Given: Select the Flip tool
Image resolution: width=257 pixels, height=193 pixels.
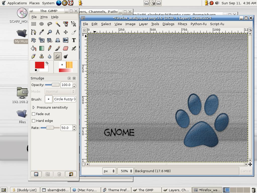Looking at the screenshot, I should click(x=66, y=40).
